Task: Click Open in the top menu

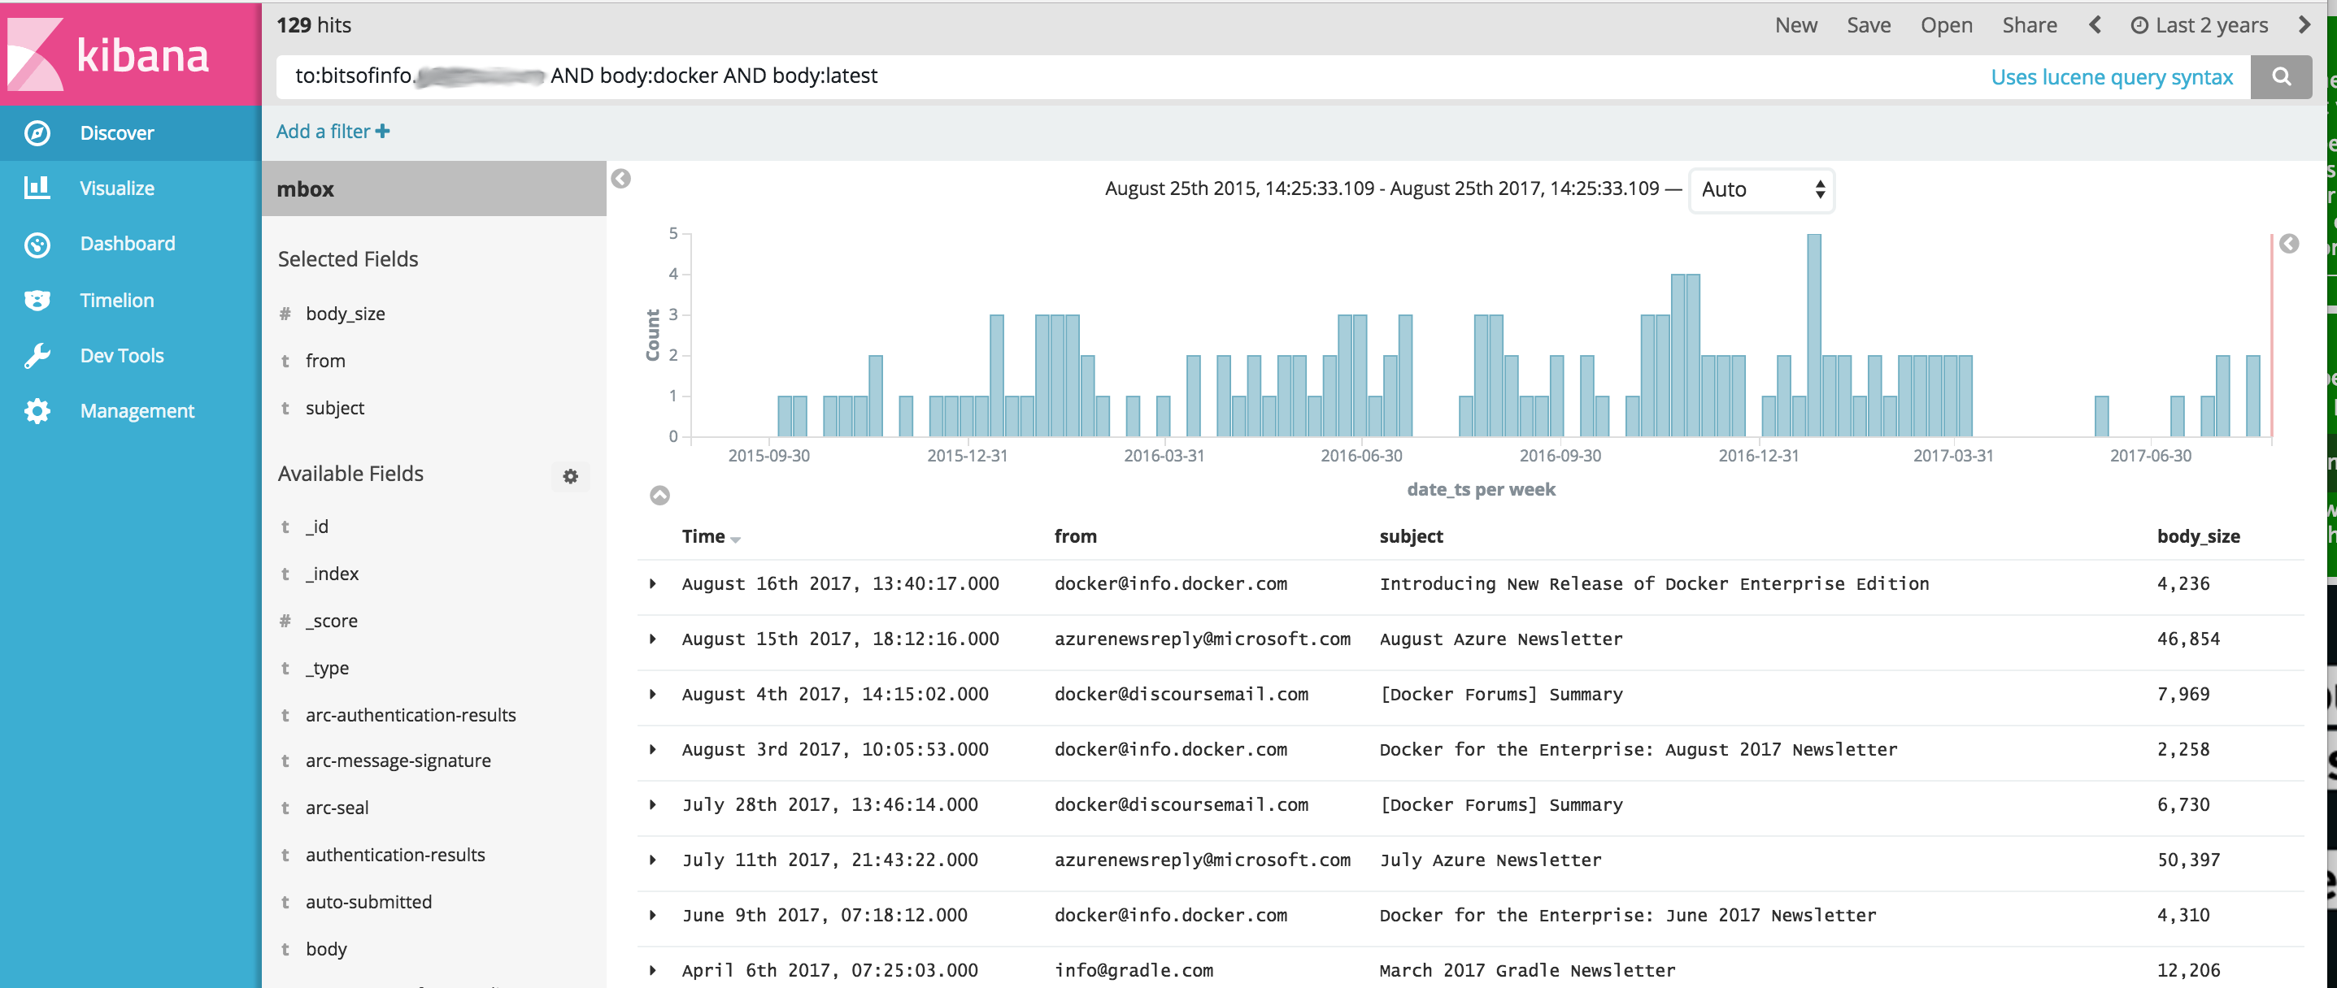Action: tap(1946, 25)
